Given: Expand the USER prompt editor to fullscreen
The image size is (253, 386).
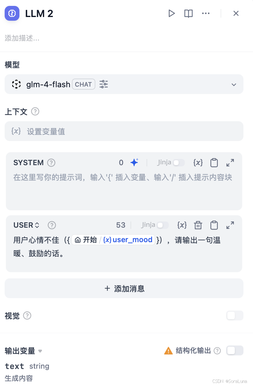Looking at the screenshot, I should [x=230, y=225].
